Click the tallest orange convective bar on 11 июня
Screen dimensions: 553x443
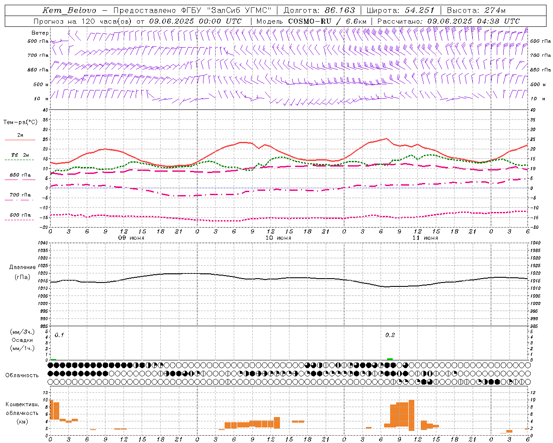(411, 415)
